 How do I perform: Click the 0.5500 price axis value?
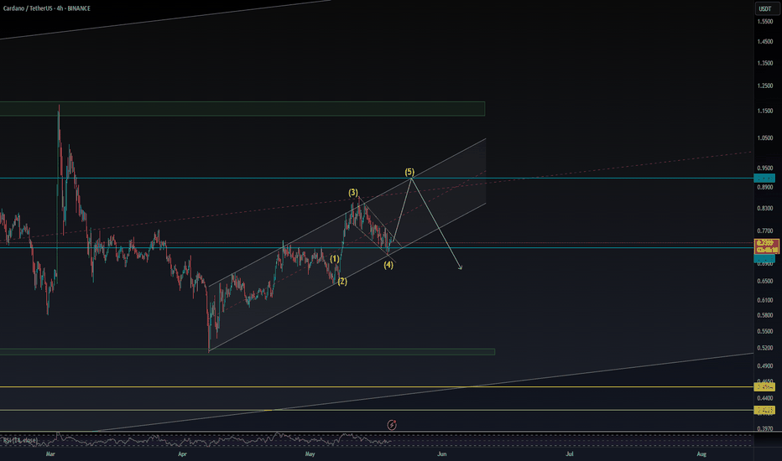pyautogui.click(x=765, y=331)
